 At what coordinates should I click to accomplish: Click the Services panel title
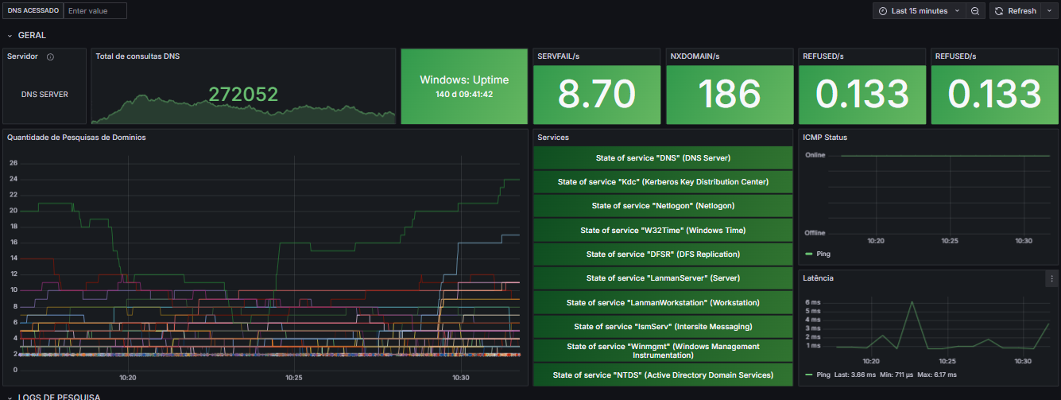pyautogui.click(x=553, y=138)
